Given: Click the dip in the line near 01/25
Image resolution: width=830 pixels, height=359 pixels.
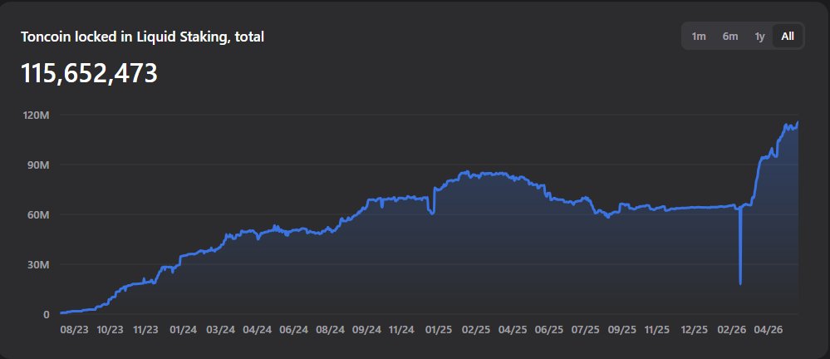Looking at the screenshot, I should click(x=432, y=213).
